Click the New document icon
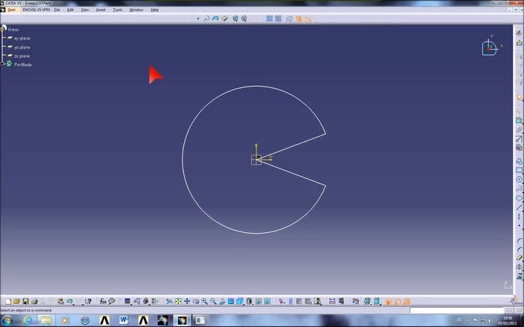This screenshot has width=524, height=327. point(8,302)
